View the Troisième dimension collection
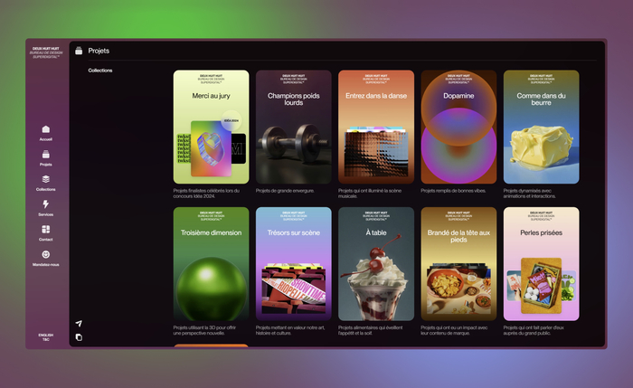The height and width of the screenshot is (388, 633). (211, 263)
